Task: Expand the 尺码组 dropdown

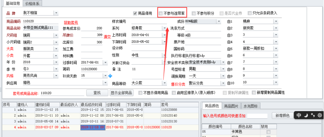Action: point(56,35)
